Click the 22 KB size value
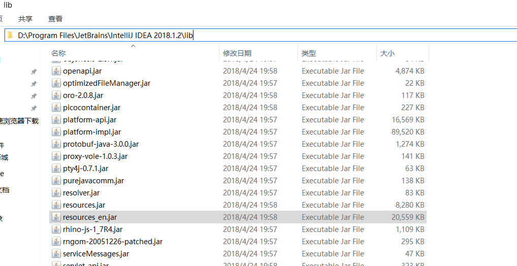Image resolution: width=517 pixels, height=266 pixels. [414, 83]
